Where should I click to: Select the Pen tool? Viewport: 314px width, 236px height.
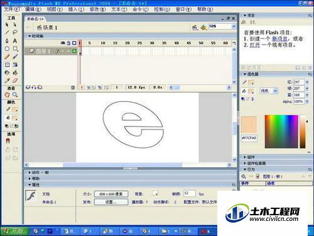7,40
